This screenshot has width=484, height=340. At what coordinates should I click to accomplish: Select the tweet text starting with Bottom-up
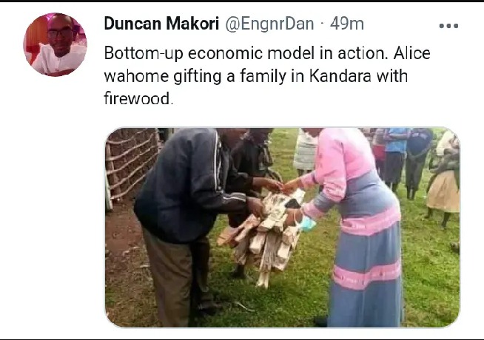(x=267, y=76)
